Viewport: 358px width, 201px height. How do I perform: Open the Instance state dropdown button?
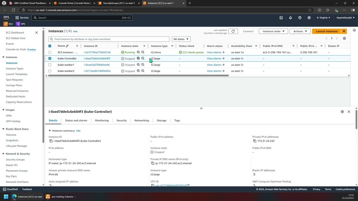273,31
